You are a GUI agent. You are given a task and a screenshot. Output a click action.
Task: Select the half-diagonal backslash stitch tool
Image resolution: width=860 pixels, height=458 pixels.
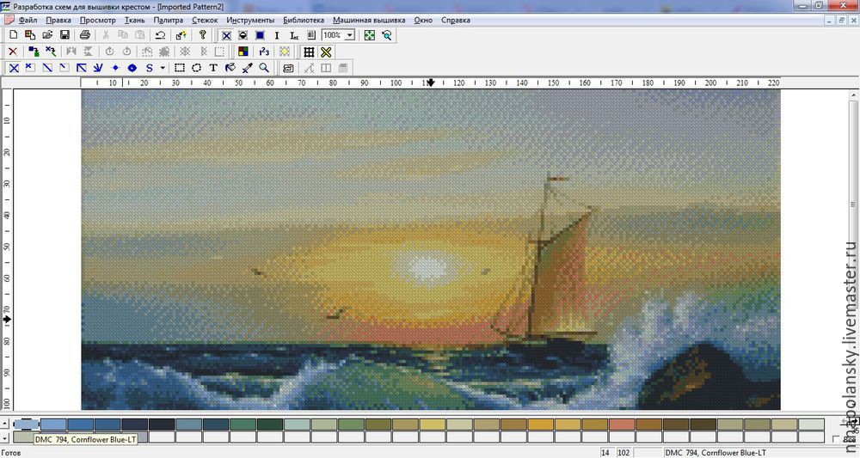[47, 68]
